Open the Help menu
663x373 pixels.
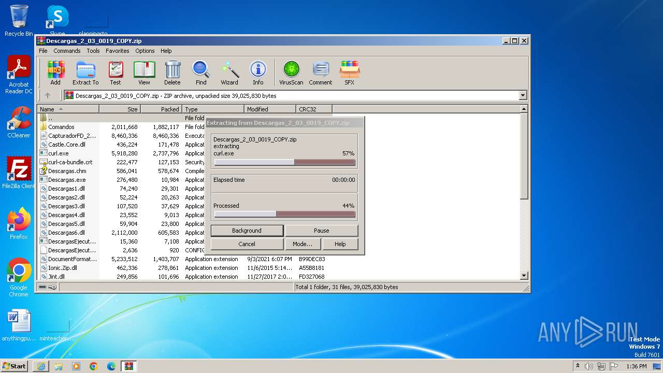coord(166,51)
